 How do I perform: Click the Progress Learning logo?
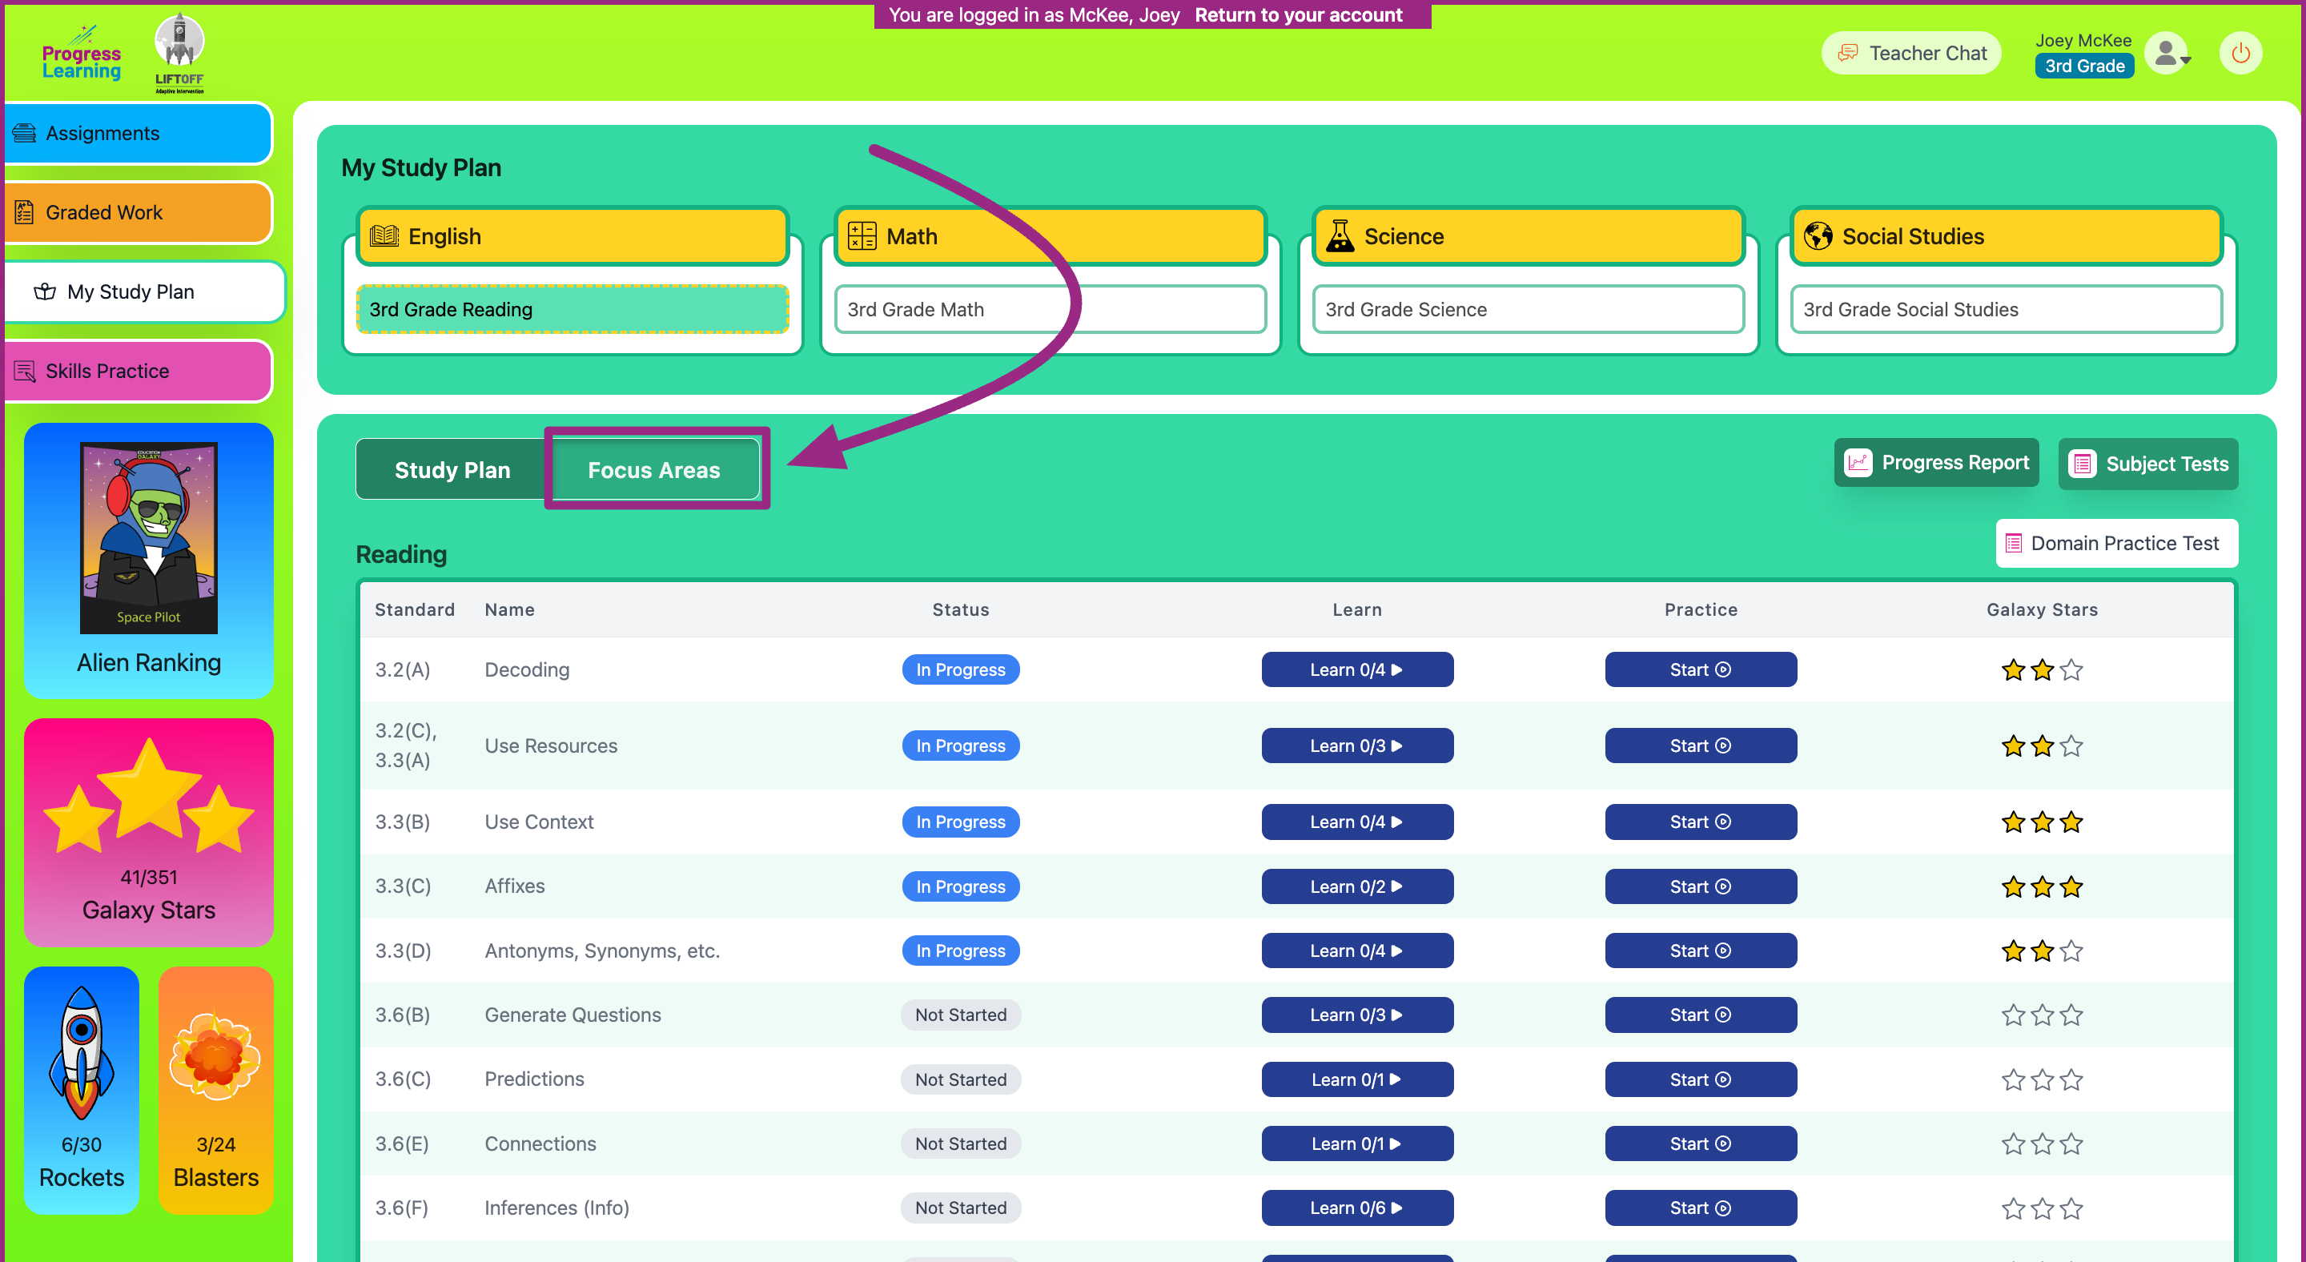pyautogui.click(x=81, y=53)
